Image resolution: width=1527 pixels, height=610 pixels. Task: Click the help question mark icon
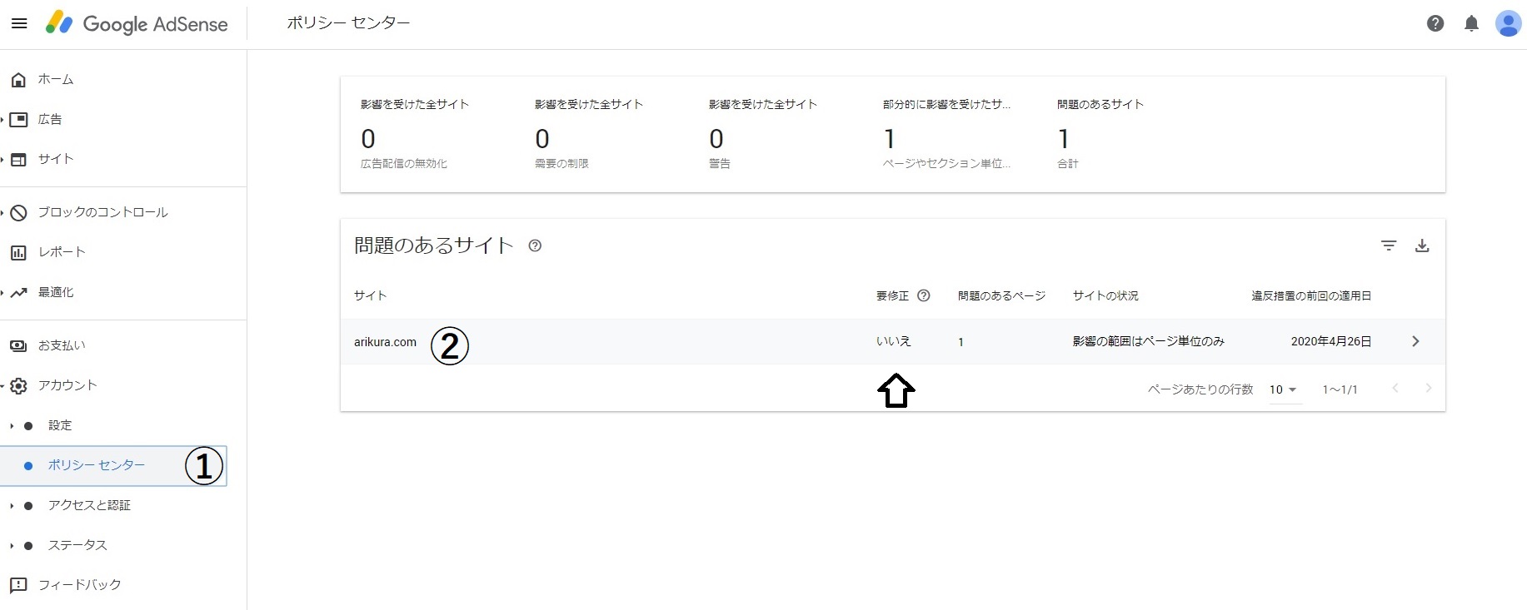(x=1435, y=23)
